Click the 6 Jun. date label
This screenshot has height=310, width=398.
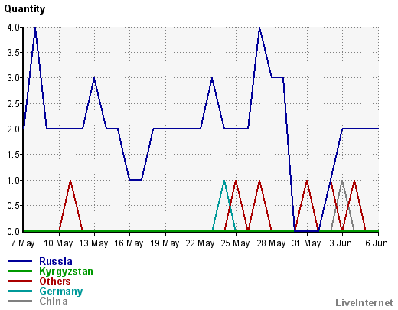[377, 243]
